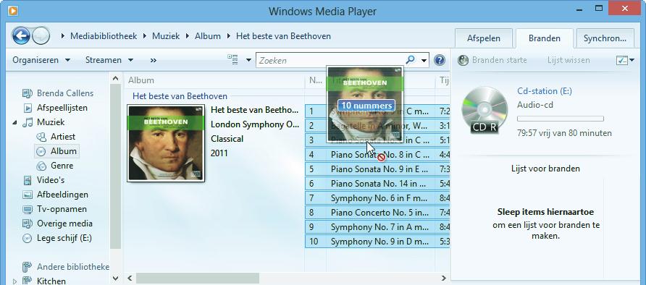Viewport: 646px width, 285px height.
Task: Click the Afbeeldingen picture icon
Action: pos(28,195)
